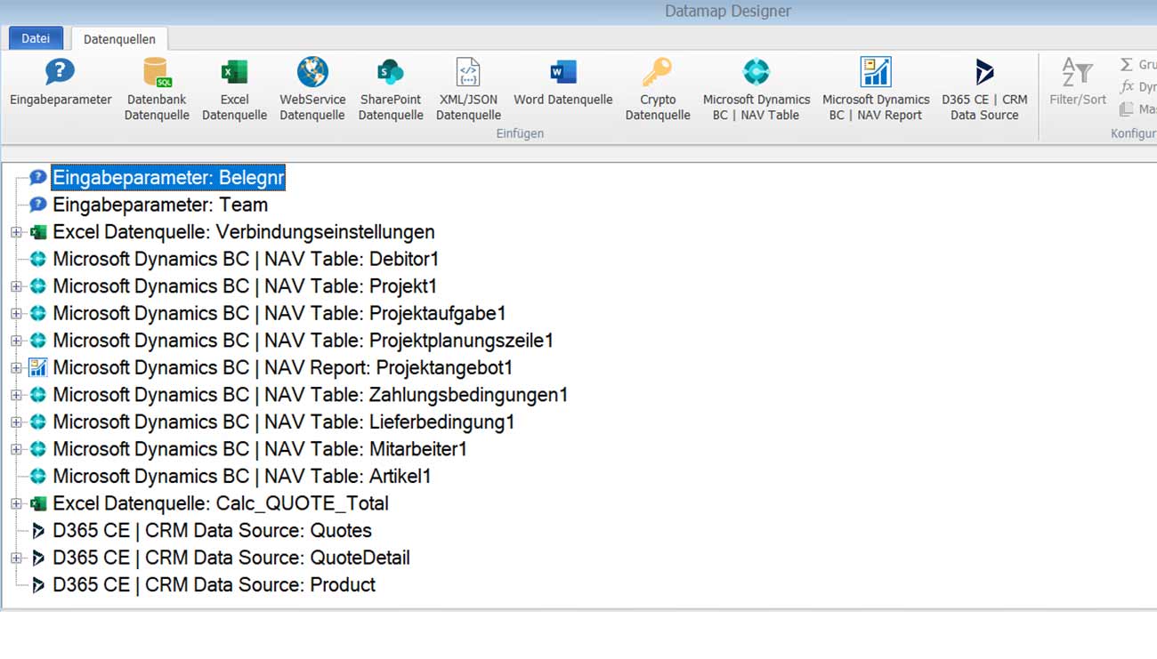
Task: Expand NAV Report Projektangebot1 node
Action: [16, 368]
